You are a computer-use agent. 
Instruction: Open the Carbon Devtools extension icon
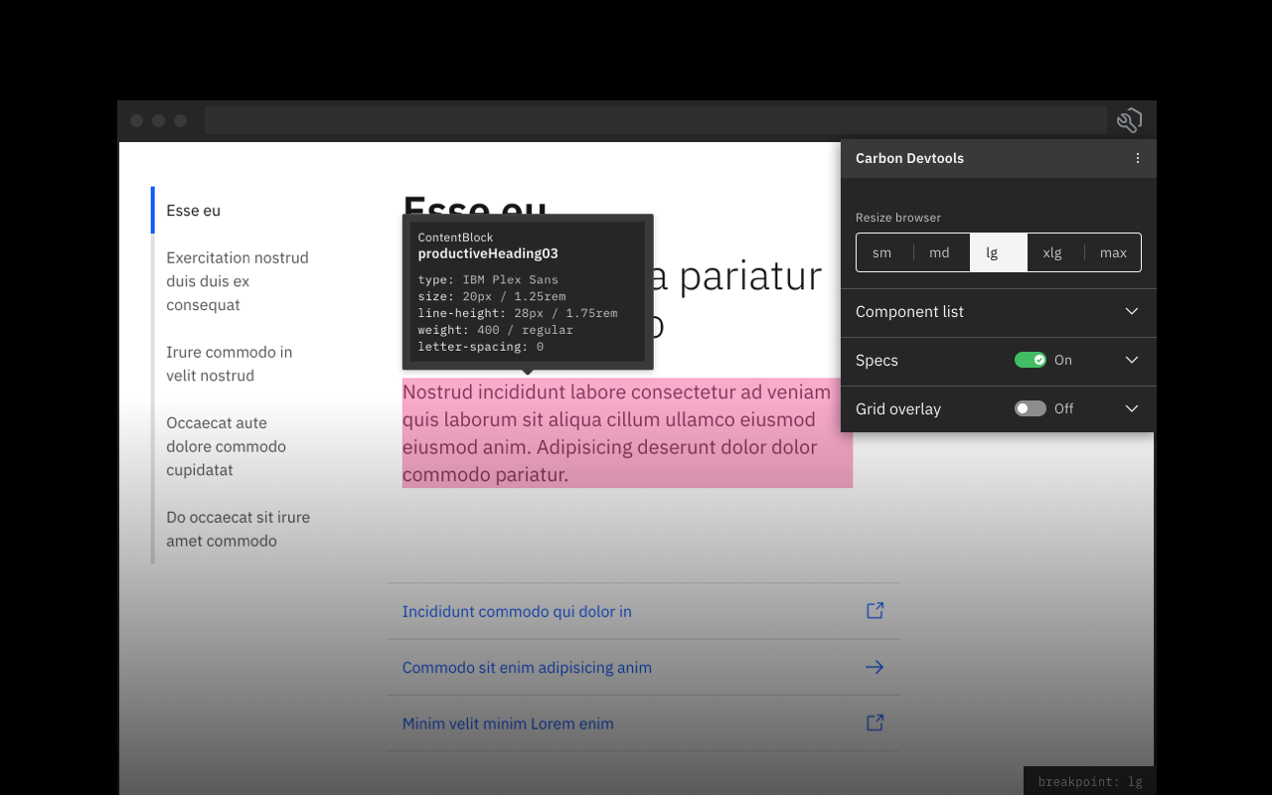tap(1129, 119)
